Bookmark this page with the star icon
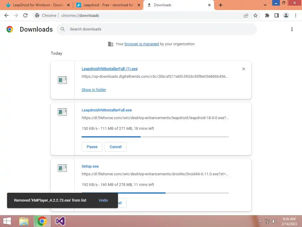 [x=255, y=15]
